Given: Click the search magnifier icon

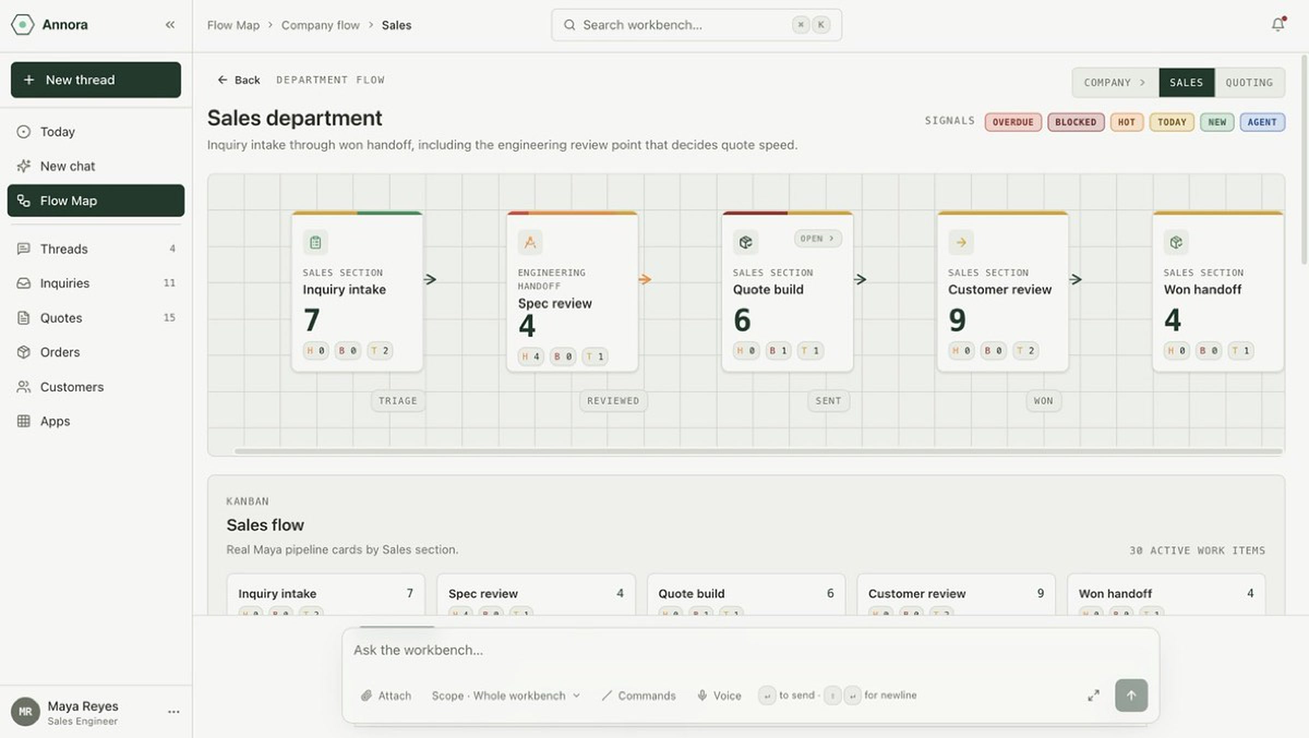Looking at the screenshot, I should (569, 25).
